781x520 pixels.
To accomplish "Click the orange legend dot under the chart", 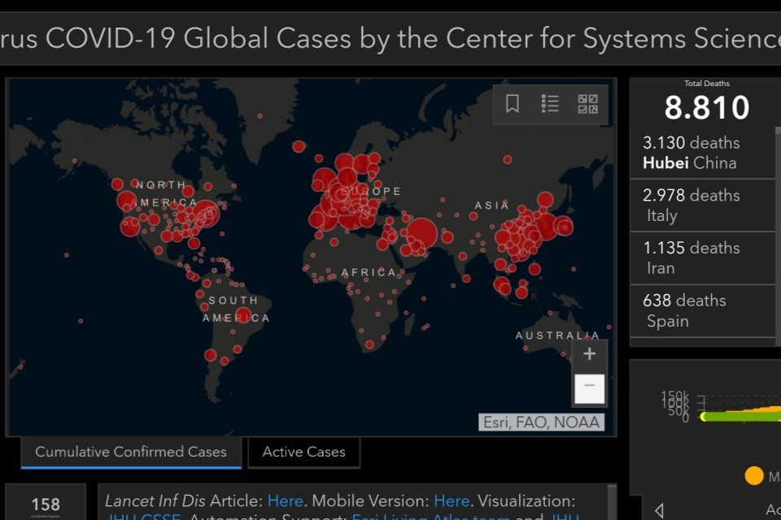I will 754,475.
